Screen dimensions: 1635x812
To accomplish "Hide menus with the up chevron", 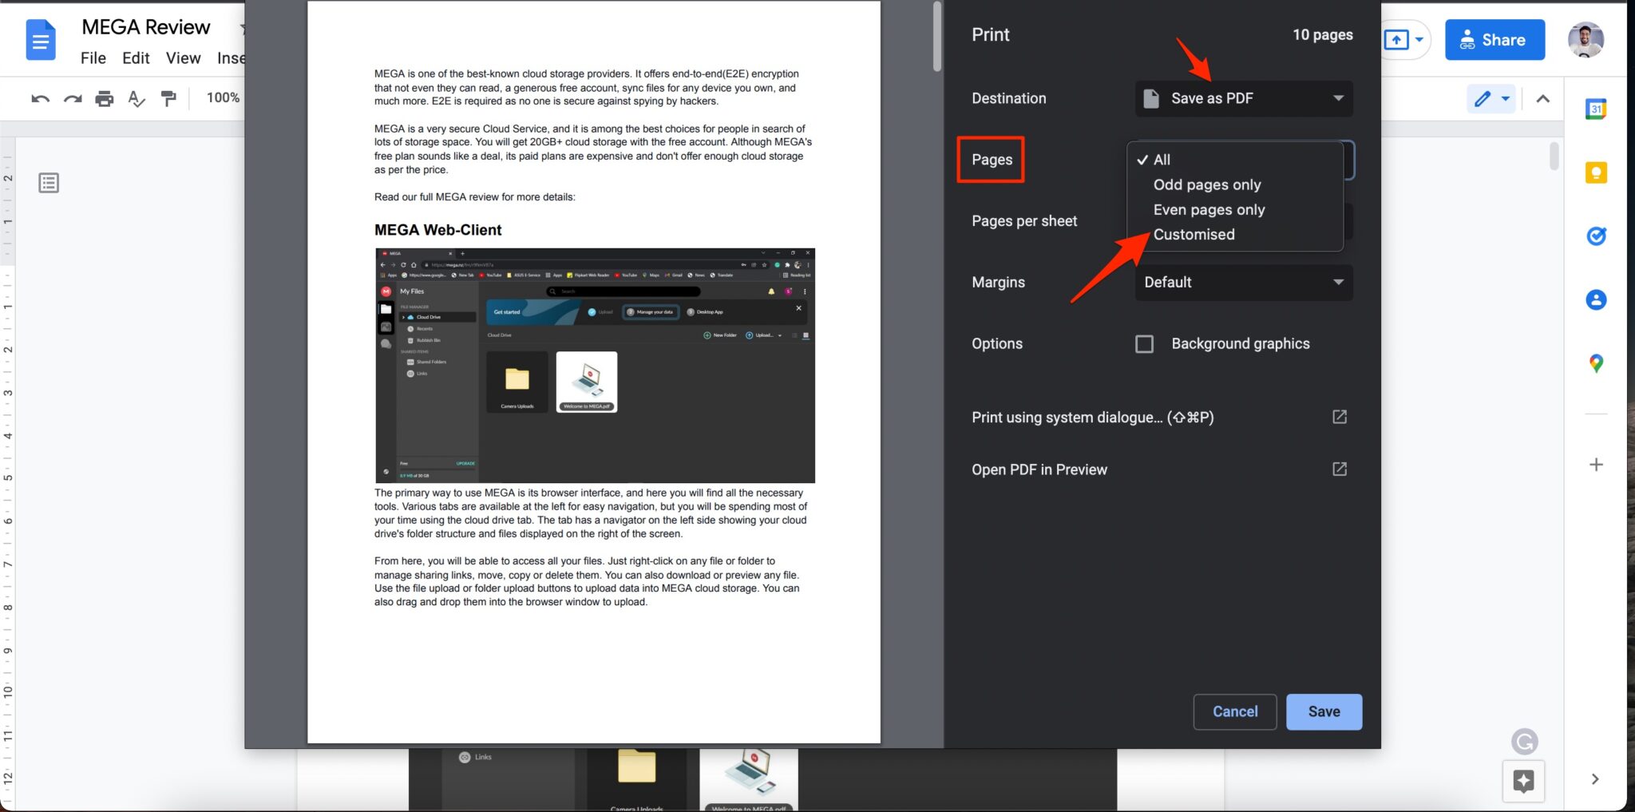I will [1542, 99].
